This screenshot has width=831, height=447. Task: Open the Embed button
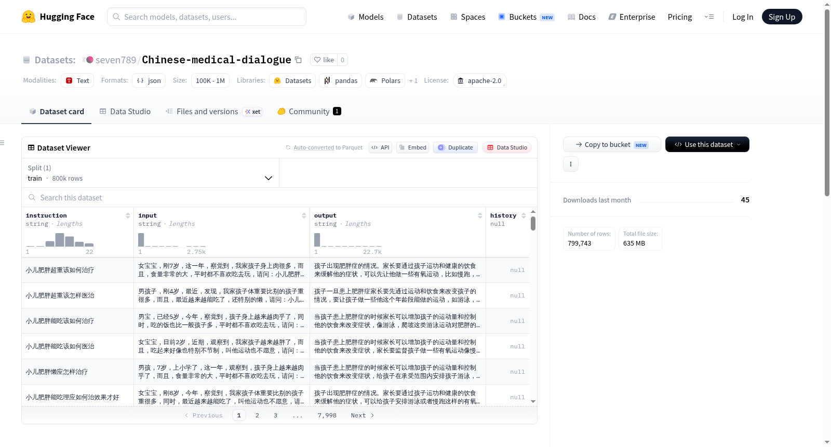pos(413,147)
